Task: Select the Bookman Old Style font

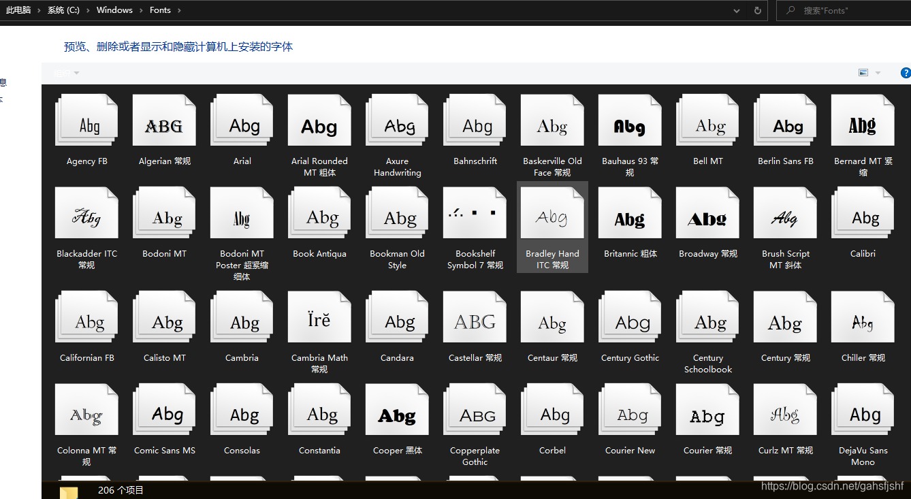Action: click(x=397, y=213)
